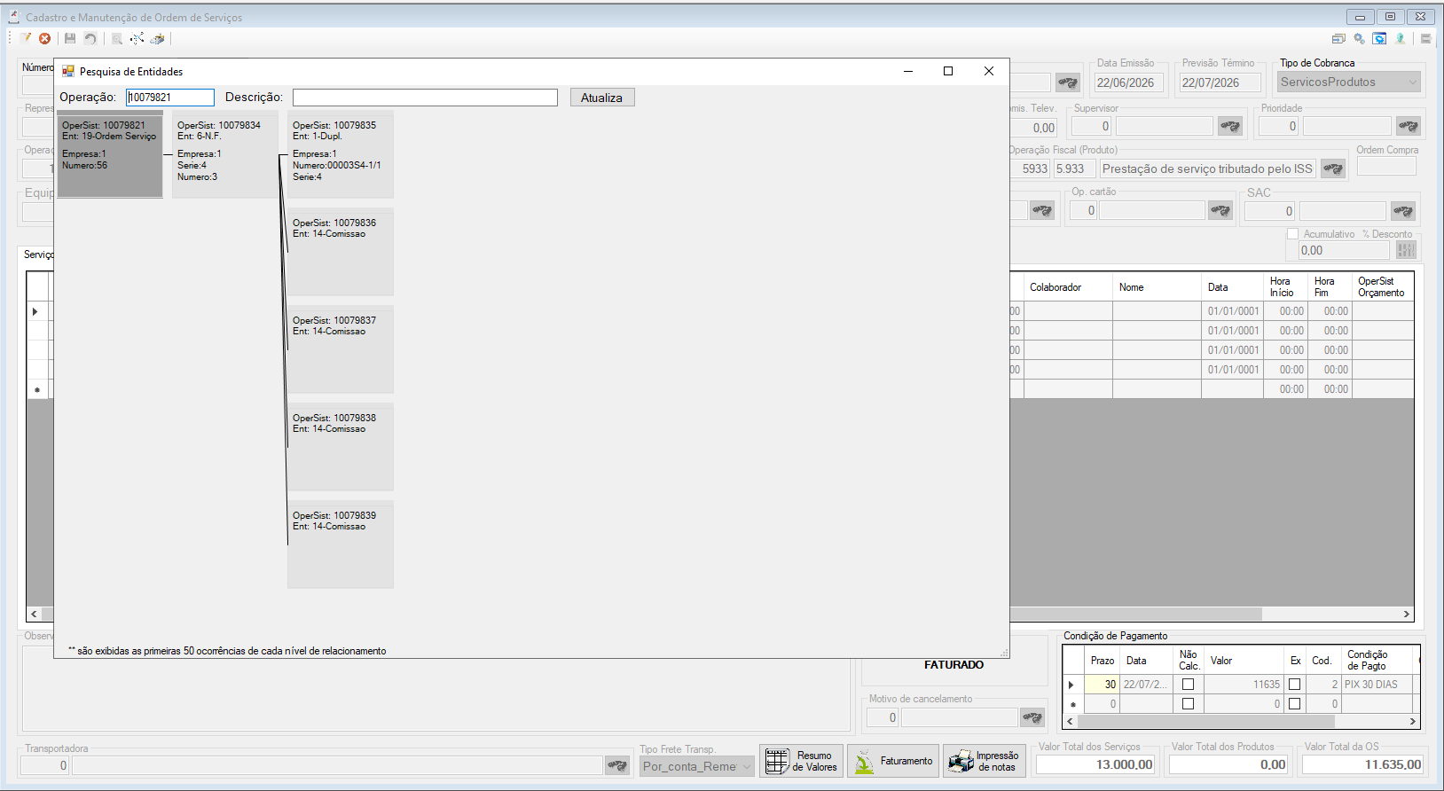Open the Op. cartão binoculars lookup
Image resolution: width=1444 pixels, height=791 pixels.
[x=1220, y=210]
